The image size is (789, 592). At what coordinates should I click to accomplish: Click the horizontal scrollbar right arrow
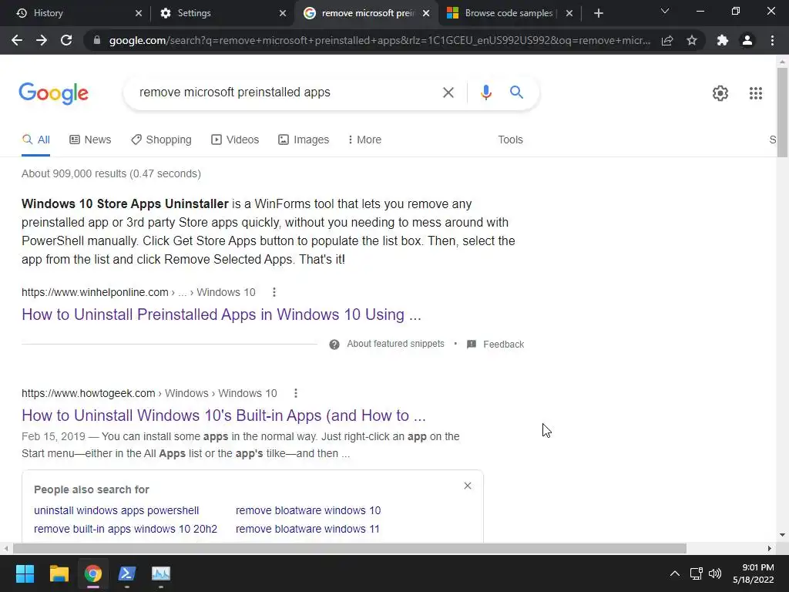coord(770,548)
